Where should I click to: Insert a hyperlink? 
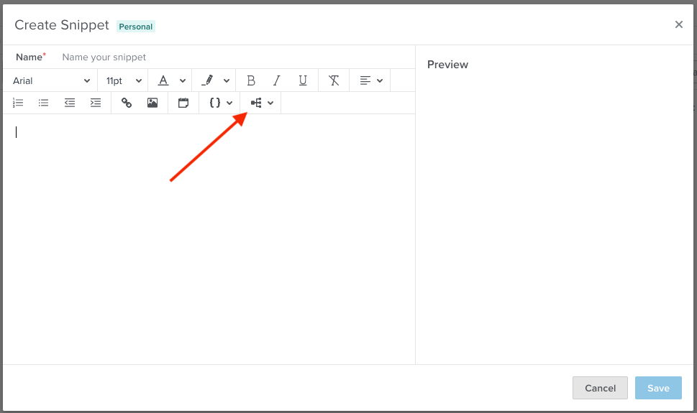coord(127,103)
